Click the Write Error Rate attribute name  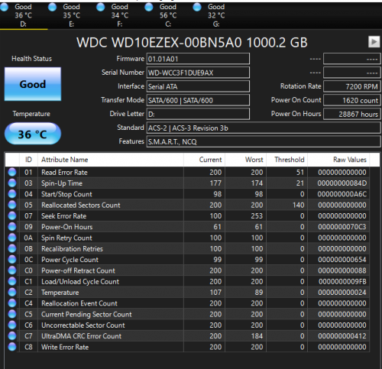click(x=65, y=347)
